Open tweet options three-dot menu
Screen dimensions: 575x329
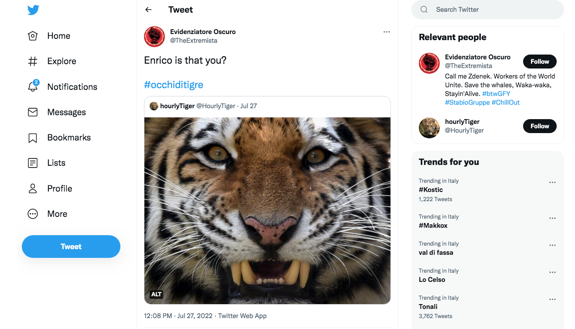(387, 32)
